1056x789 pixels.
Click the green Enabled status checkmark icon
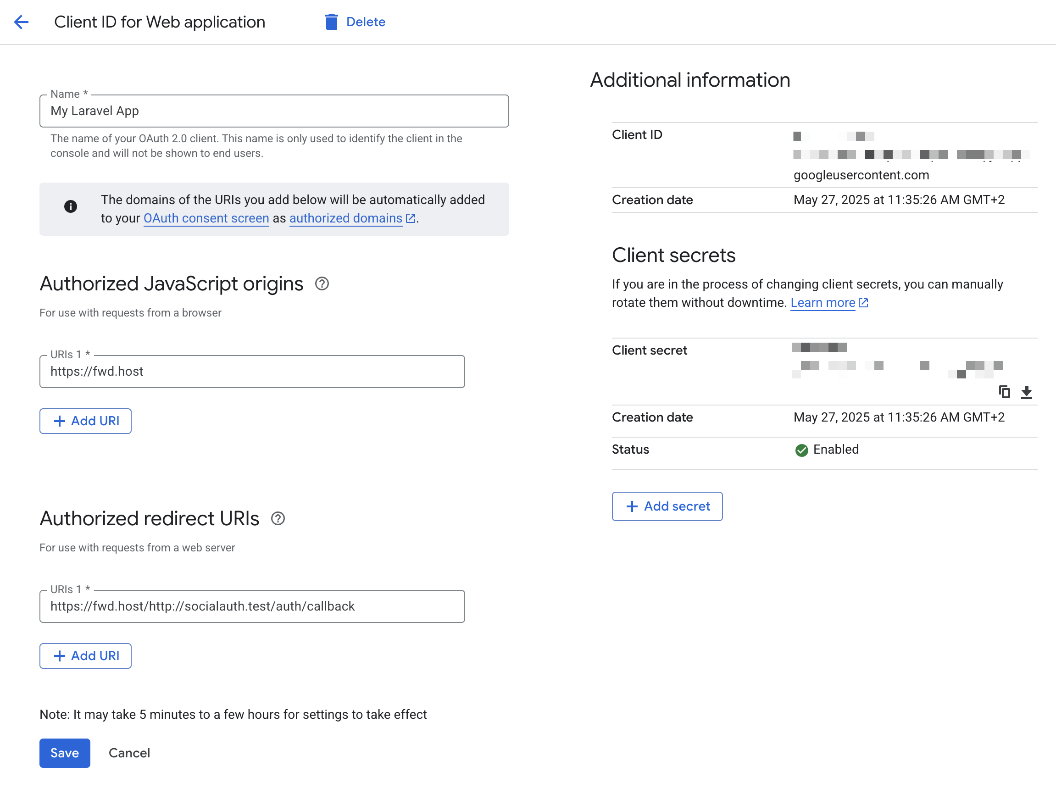[x=801, y=450]
